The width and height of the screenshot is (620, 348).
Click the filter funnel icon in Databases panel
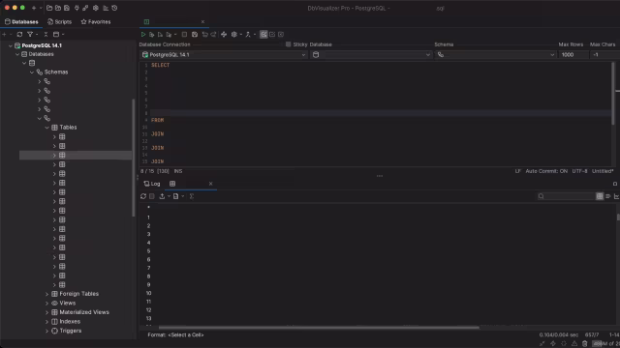[x=30, y=35]
